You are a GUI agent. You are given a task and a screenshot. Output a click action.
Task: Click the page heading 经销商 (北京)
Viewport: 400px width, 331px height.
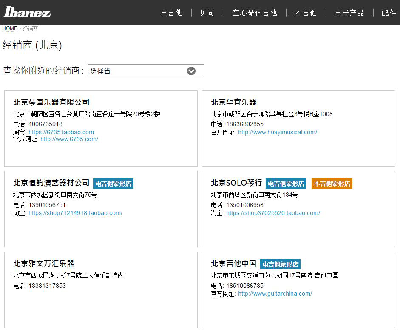(x=32, y=45)
